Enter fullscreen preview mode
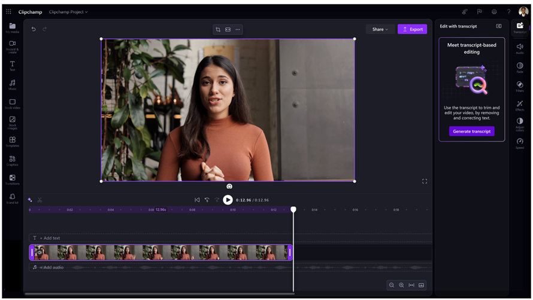This screenshot has height=300, width=533. [x=425, y=181]
